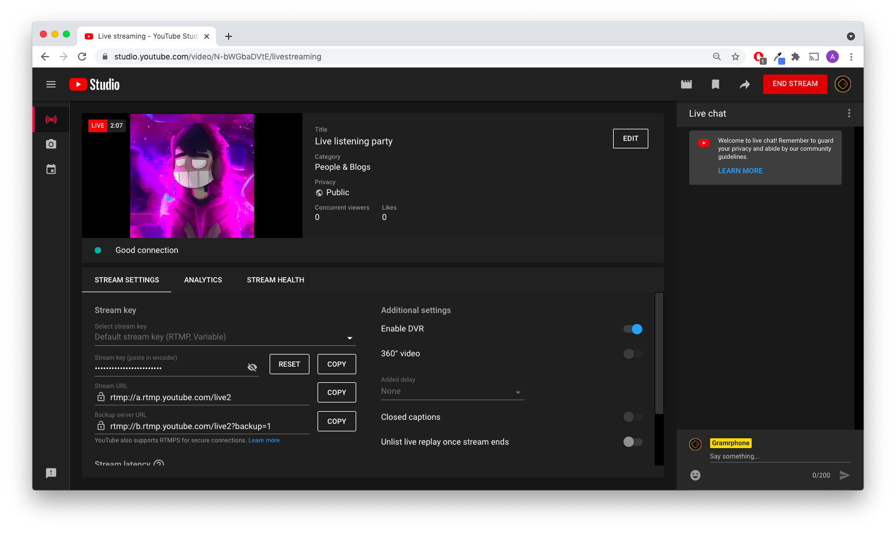Switch to the Stream Settings tab
Viewport: 896px width, 533px height.
[x=127, y=280]
